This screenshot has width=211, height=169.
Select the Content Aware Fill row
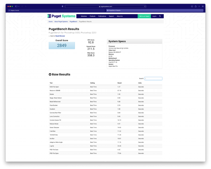click(105, 120)
